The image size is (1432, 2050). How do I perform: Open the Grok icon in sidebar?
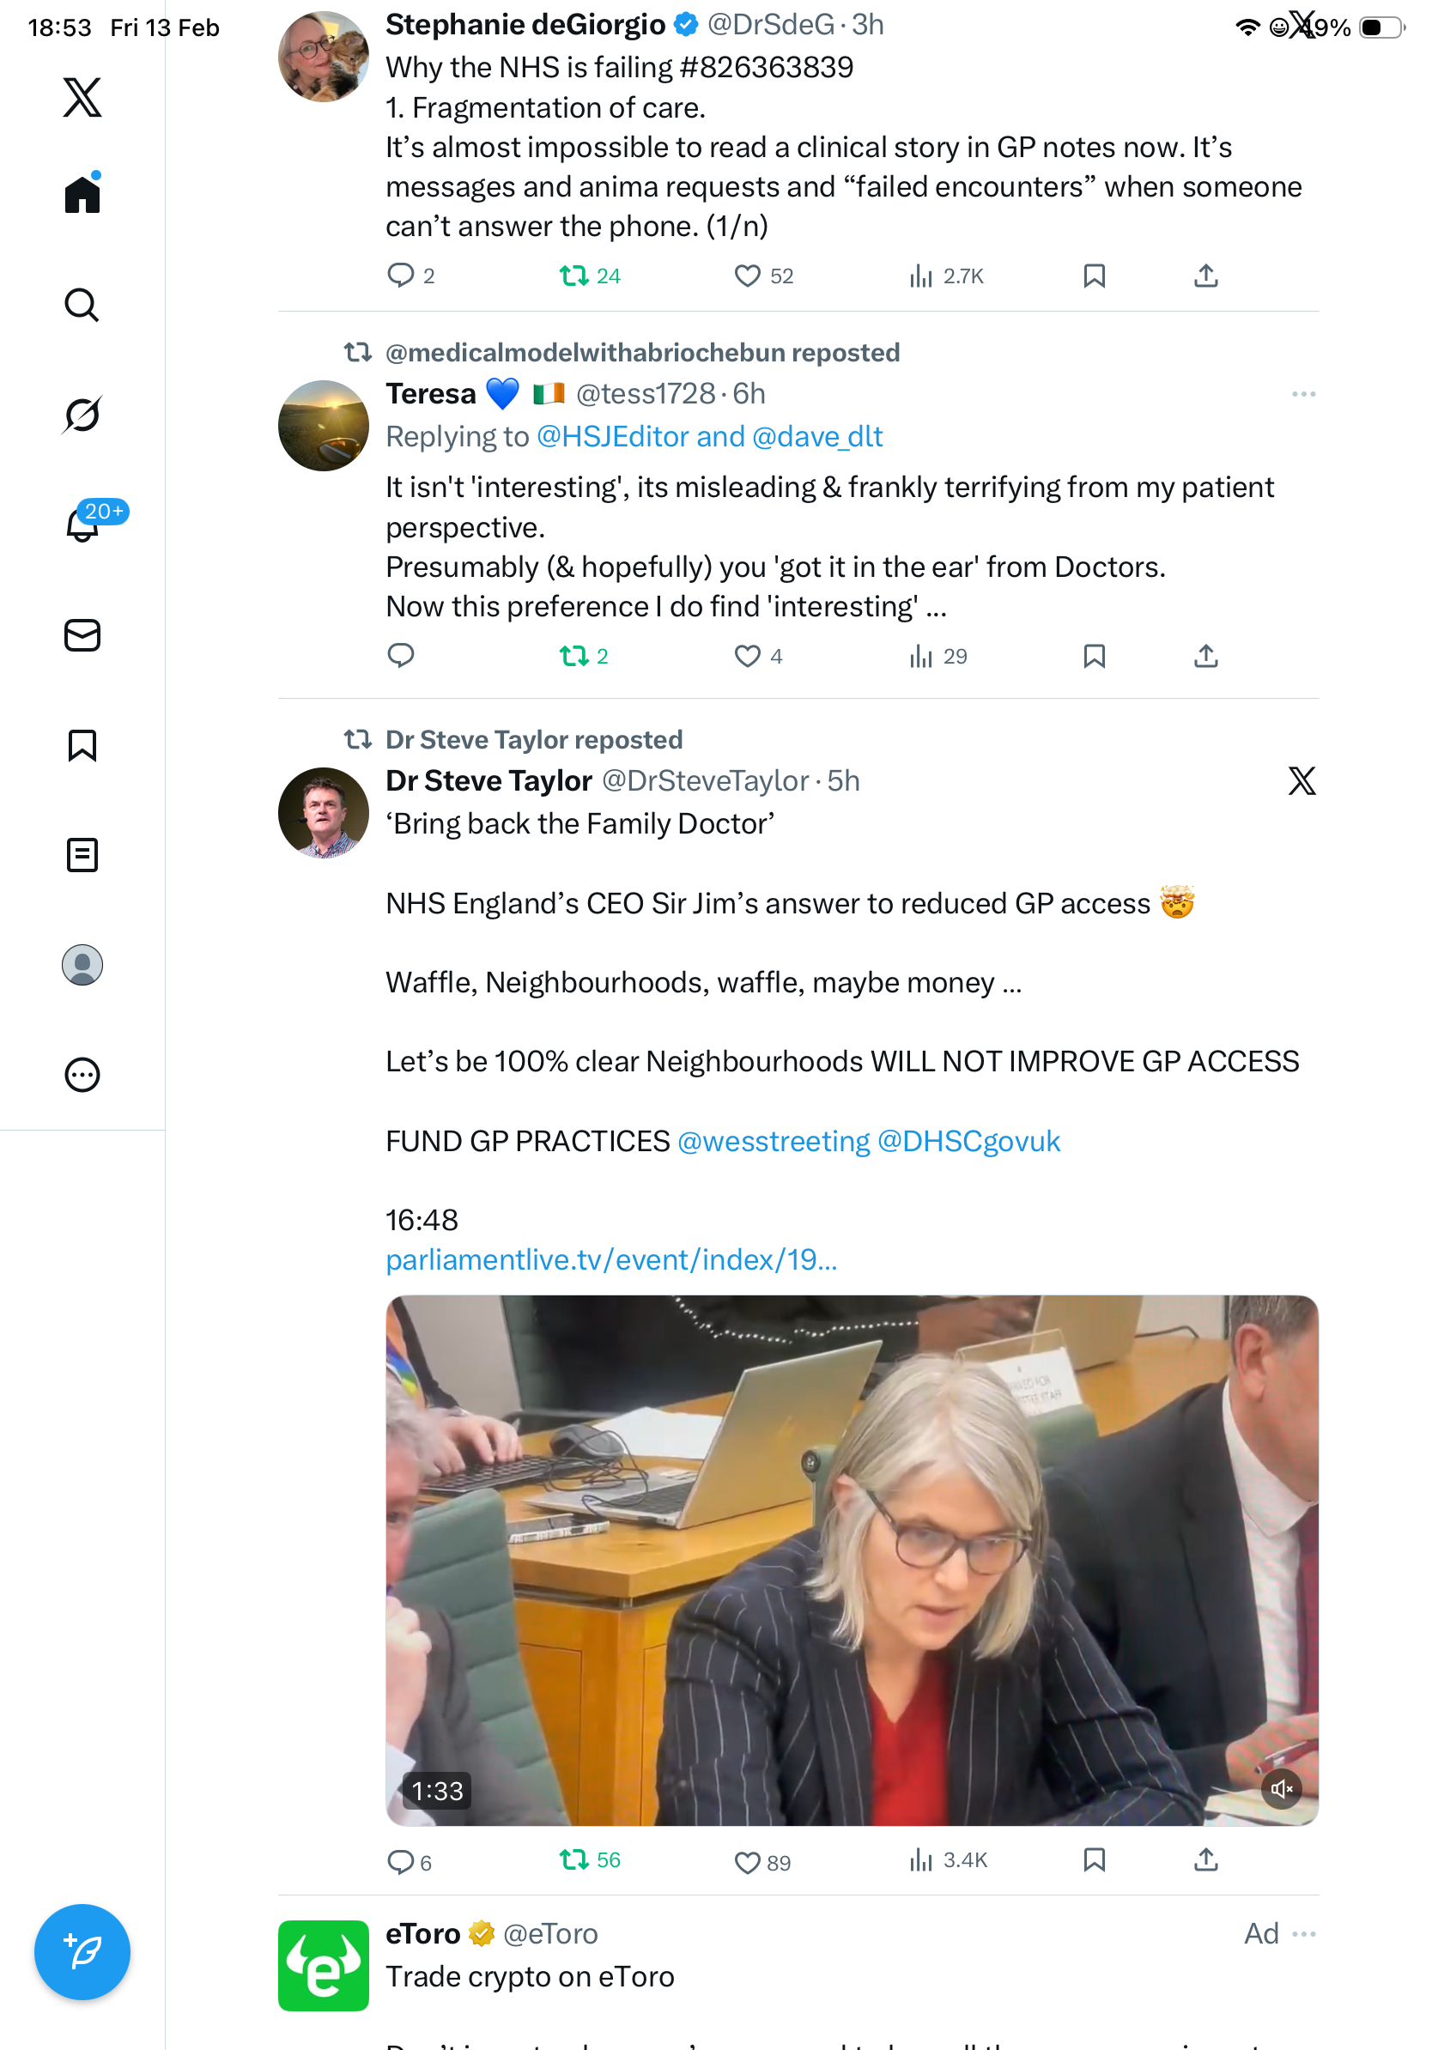[x=82, y=415]
